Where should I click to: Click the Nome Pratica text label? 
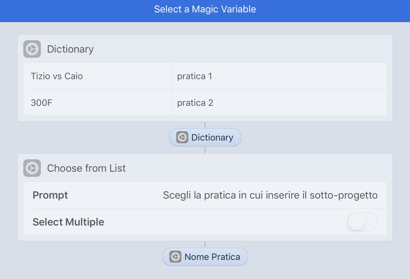point(212,257)
